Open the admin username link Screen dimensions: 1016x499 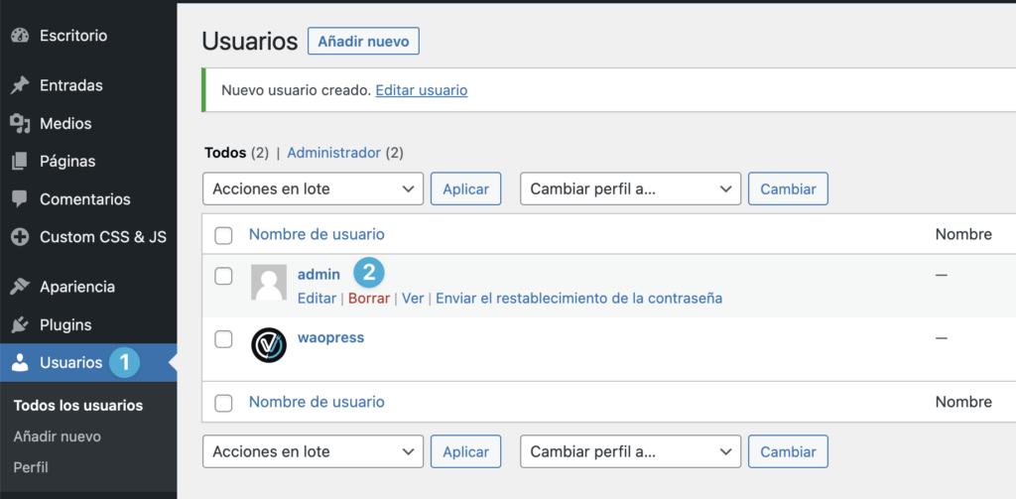point(318,275)
